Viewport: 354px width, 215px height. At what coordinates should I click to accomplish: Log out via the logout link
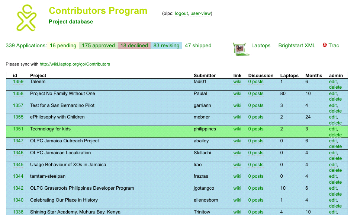click(181, 13)
